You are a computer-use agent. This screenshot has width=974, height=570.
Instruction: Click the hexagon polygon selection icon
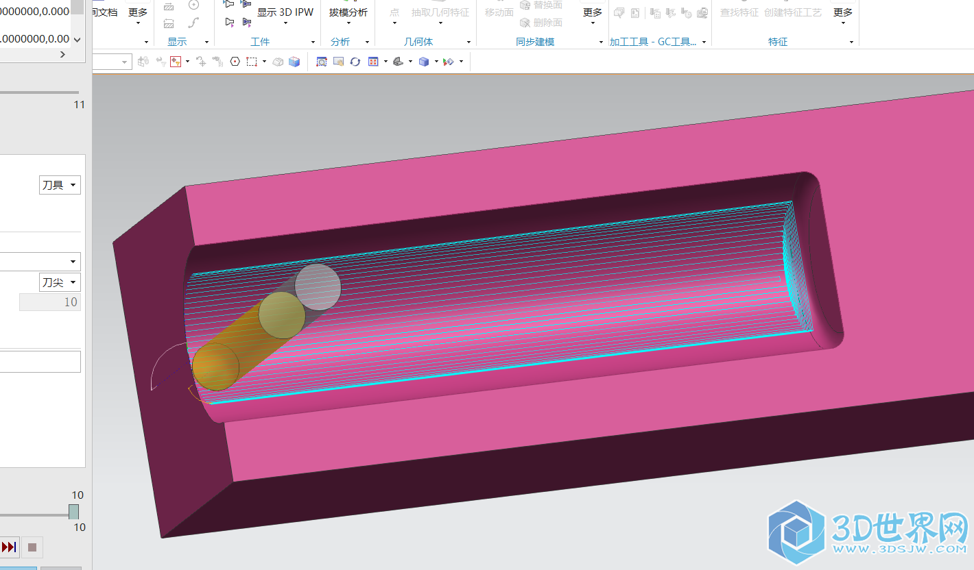[x=235, y=62]
